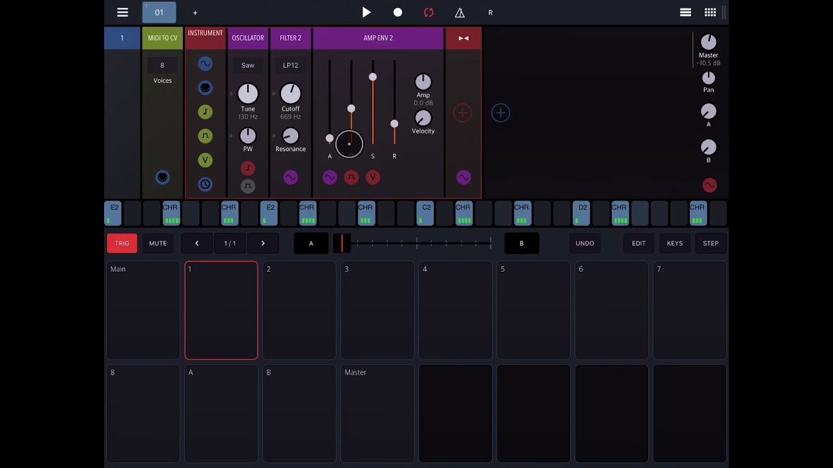The height and width of the screenshot is (468, 833).
Task: Change the 8 voices value
Action: pos(162,65)
